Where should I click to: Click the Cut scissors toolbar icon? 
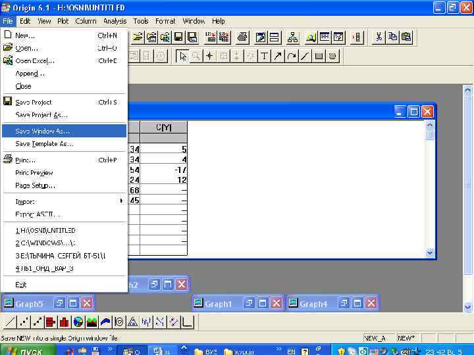pyautogui.click(x=379, y=37)
